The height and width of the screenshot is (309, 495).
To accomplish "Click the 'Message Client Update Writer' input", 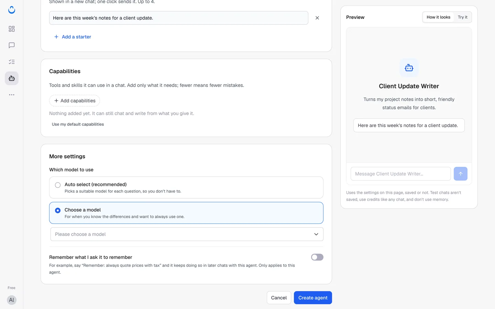I will pos(401,174).
